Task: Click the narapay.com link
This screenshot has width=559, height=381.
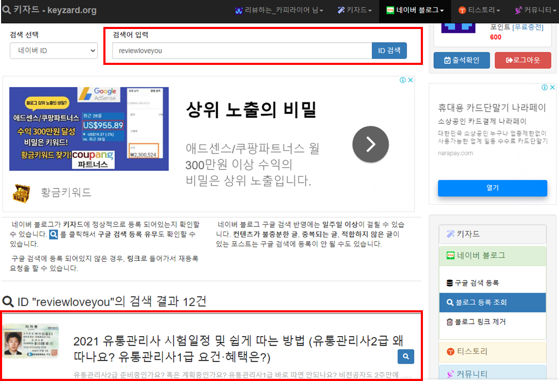Action: click(x=455, y=153)
